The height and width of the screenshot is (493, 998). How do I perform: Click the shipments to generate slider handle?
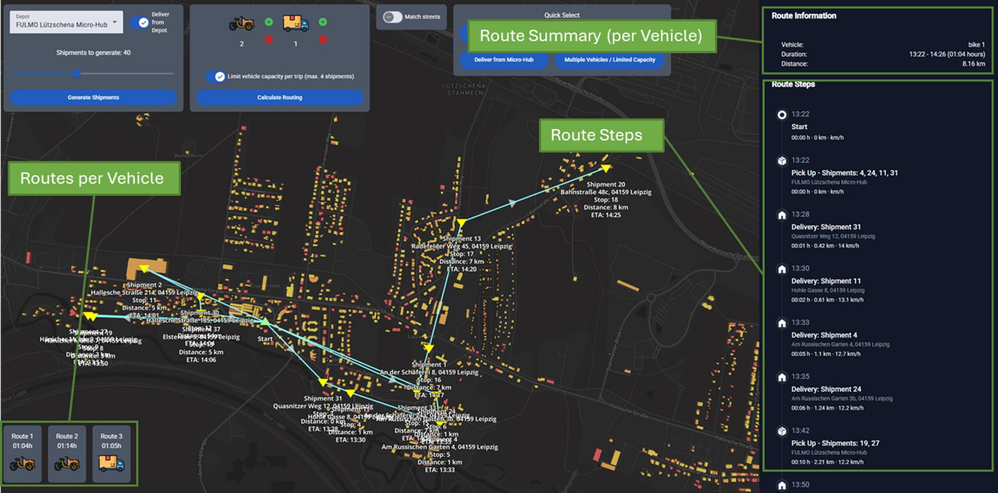[77, 73]
